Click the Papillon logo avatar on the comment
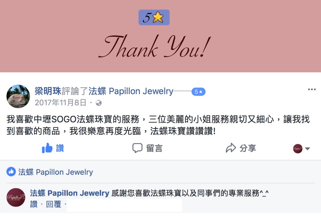The height and width of the screenshot is (219, 321). [16, 197]
